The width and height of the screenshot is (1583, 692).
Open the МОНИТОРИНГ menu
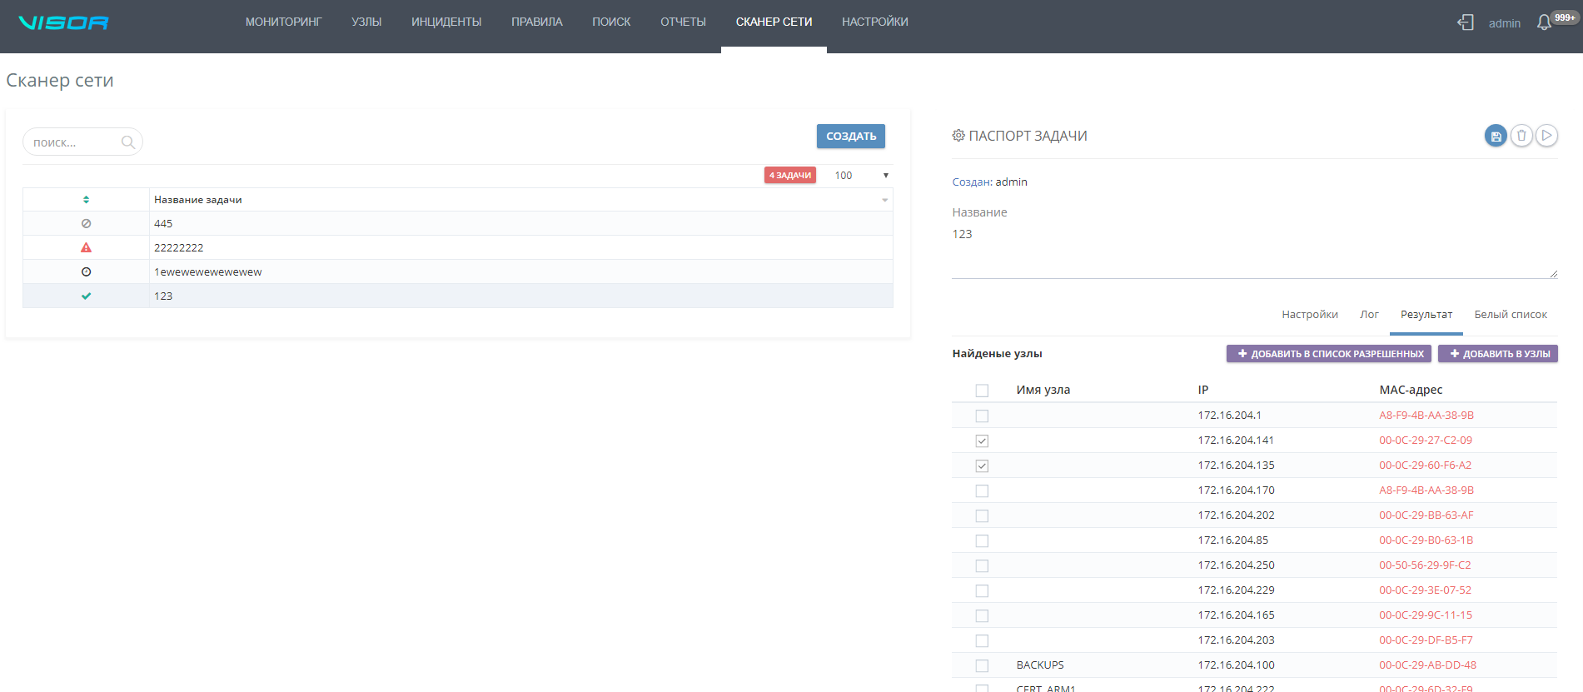click(283, 22)
